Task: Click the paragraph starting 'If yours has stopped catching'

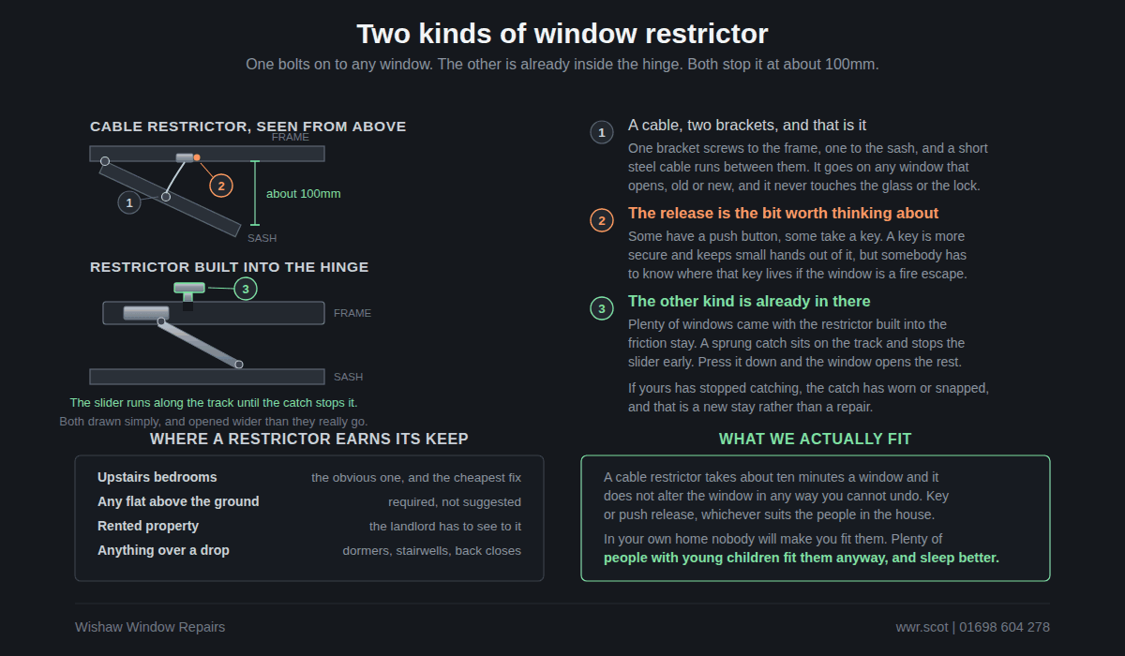Action: click(x=809, y=397)
